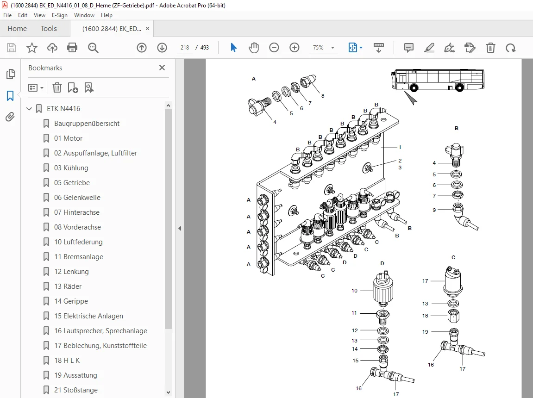This screenshot has height=398, width=533.
Task: Open the 14 Gerippe bookmark
Action: tap(71, 301)
